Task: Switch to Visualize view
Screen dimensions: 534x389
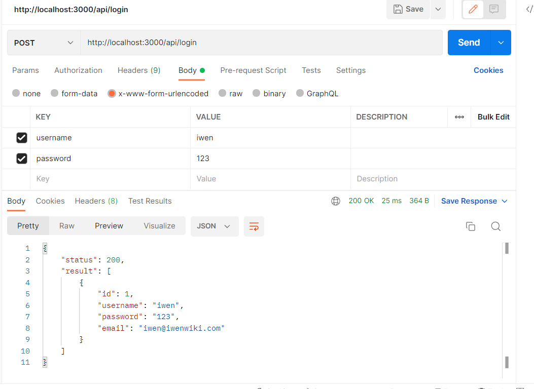Action: 159,226
